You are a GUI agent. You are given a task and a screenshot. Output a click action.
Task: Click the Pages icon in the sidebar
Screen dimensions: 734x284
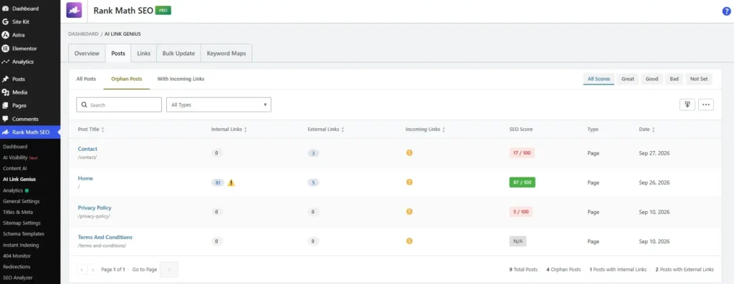click(5, 106)
